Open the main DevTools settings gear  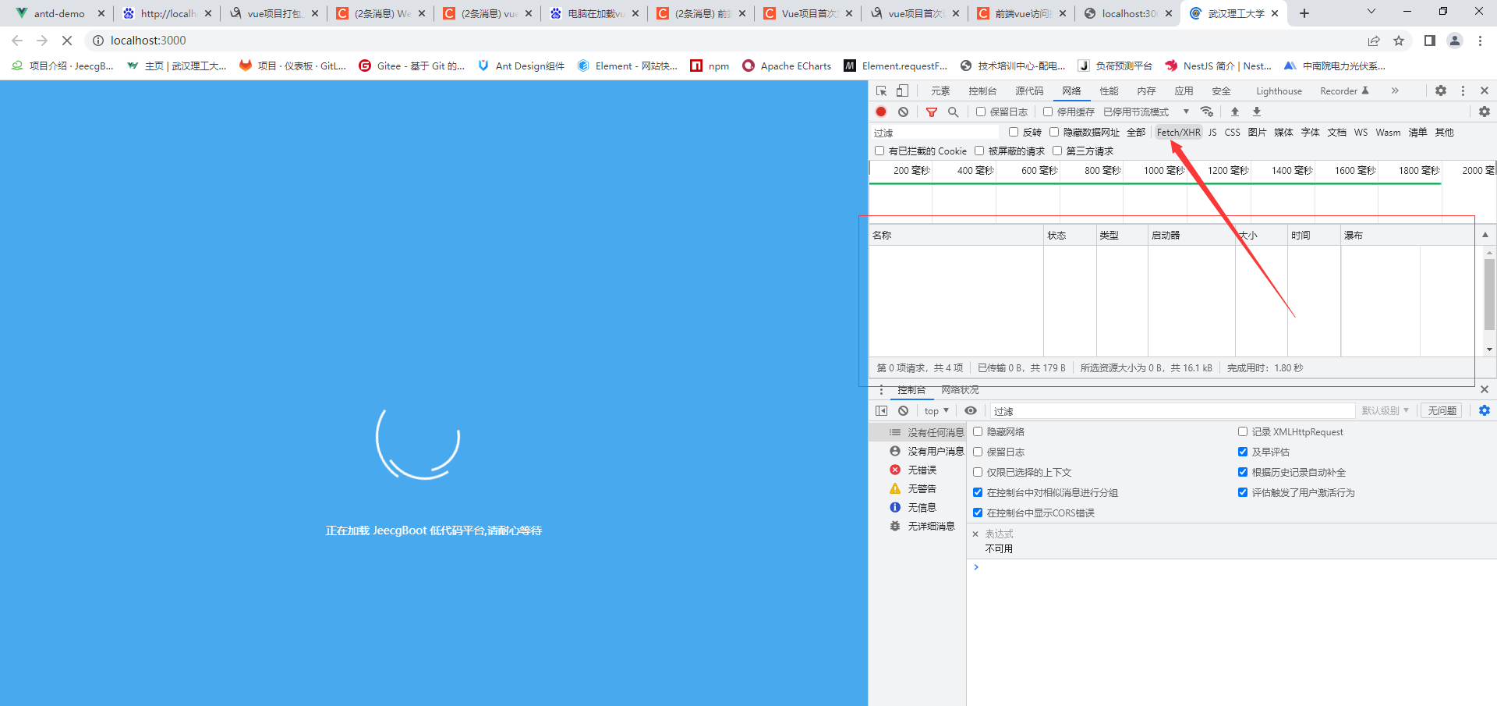point(1441,91)
